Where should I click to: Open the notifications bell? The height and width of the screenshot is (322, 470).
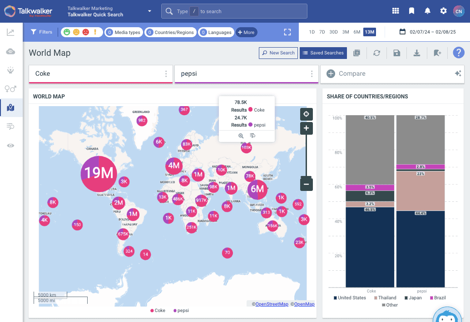point(427,11)
